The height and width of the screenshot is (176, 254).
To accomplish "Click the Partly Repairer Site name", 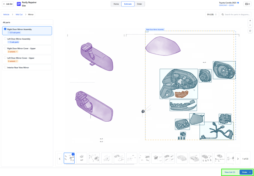I will [x=29, y=4].
